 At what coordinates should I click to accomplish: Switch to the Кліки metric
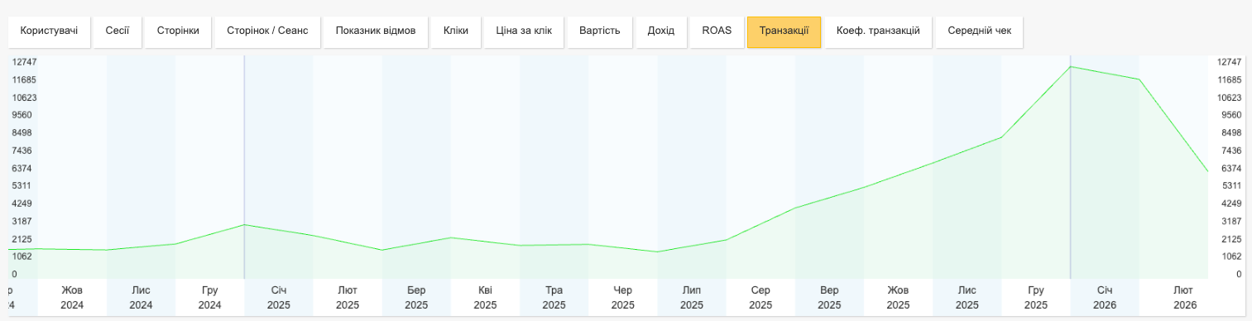[456, 31]
